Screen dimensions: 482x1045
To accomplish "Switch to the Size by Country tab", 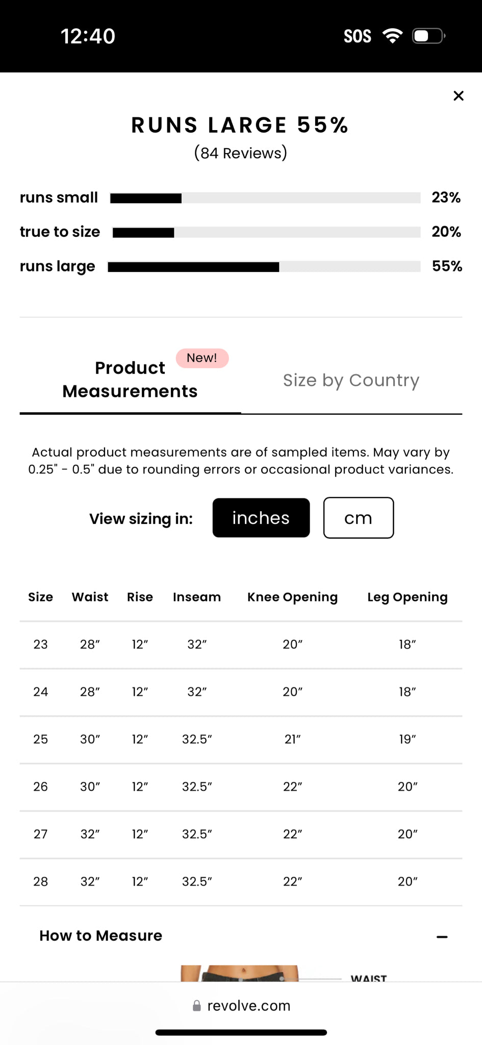I will (x=351, y=380).
